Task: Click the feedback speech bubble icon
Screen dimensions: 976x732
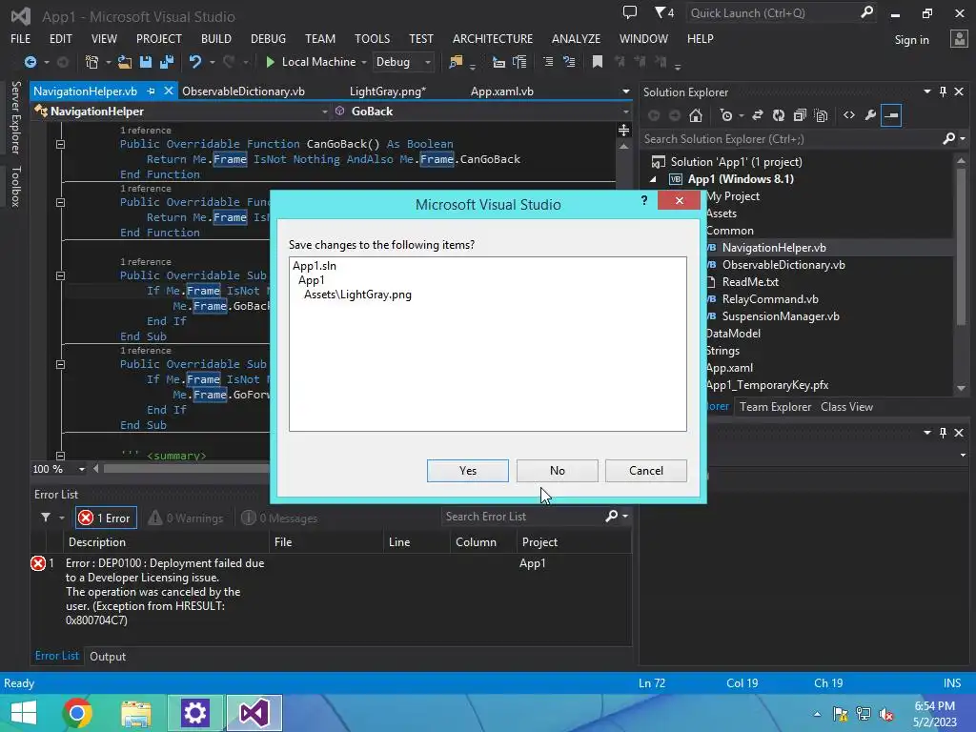Action: (x=630, y=12)
